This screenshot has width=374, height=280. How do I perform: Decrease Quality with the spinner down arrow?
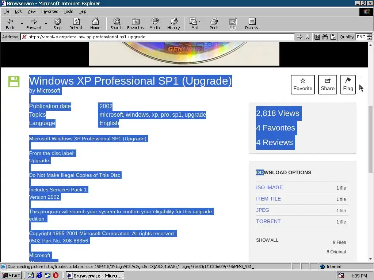(x=370, y=39)
